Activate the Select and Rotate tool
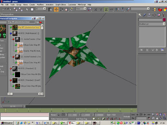 (61, 9)
